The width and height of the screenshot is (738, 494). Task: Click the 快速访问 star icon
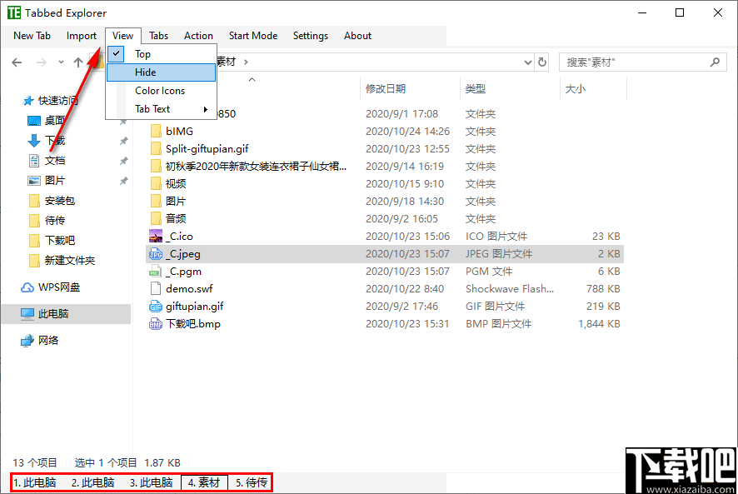[x=27, y=100]
